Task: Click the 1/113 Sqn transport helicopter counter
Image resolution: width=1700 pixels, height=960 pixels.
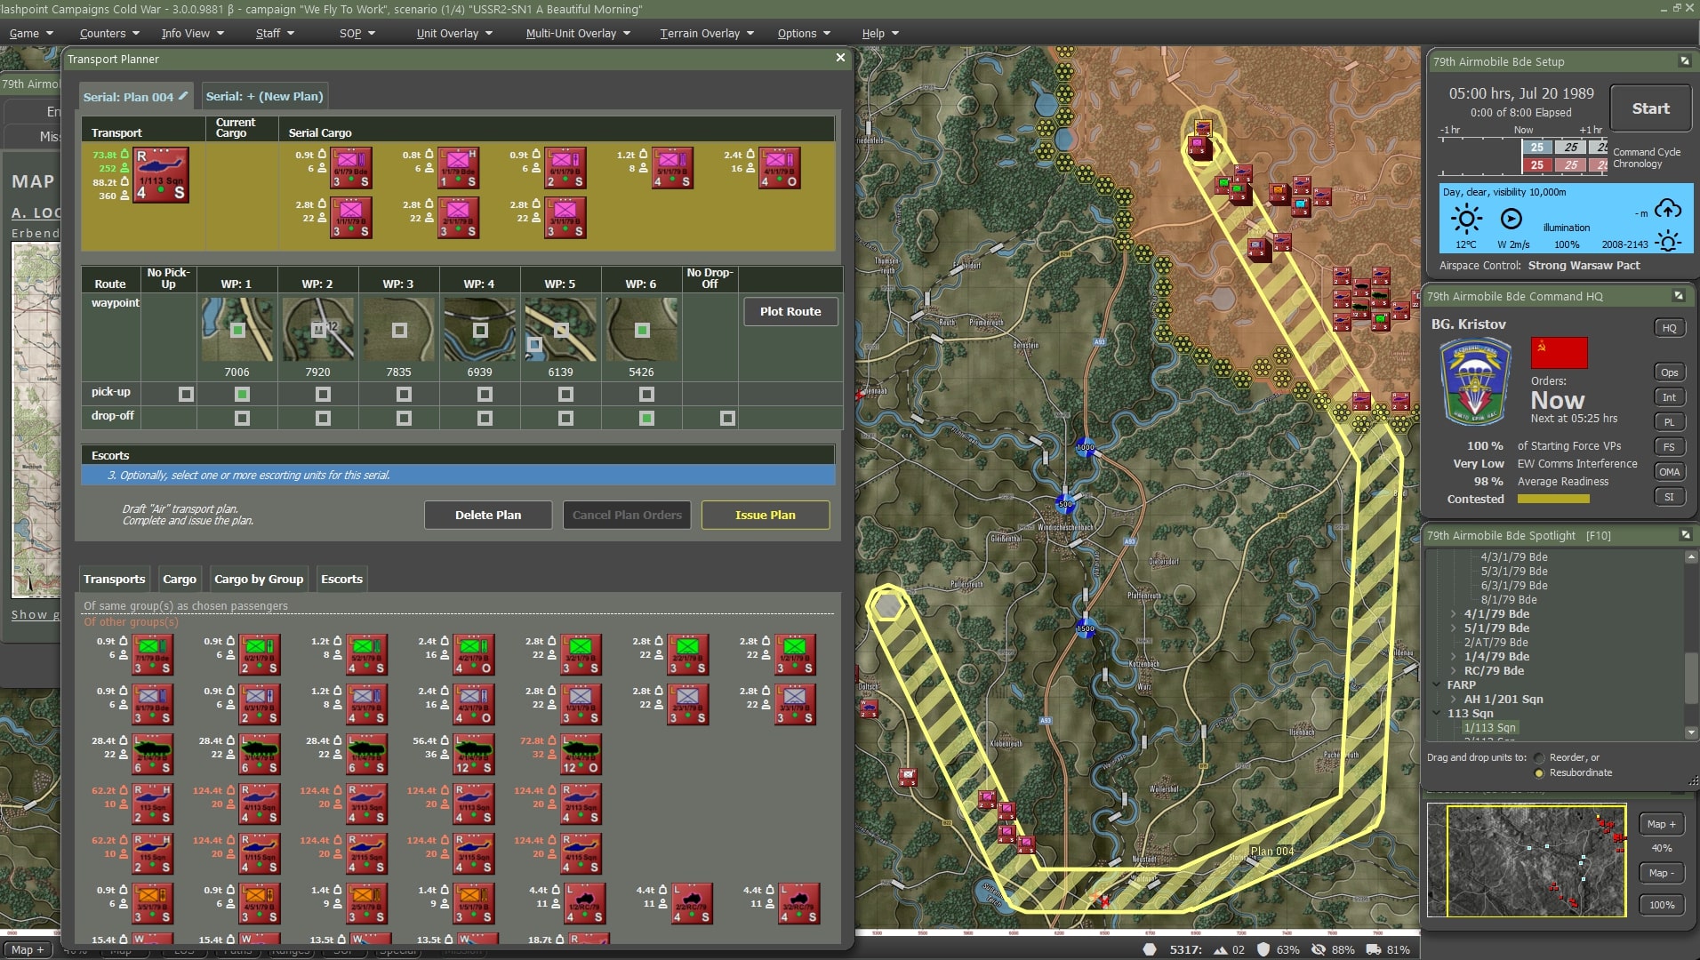Action: [x=161, y=175]
